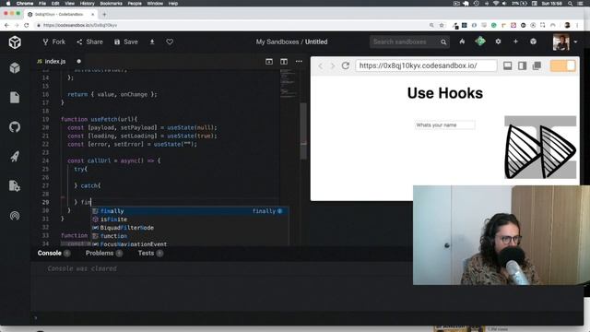The height and width of the screenshot is (332, 590).
Task: Open preview in a new window icon
Action: [537, 65]
